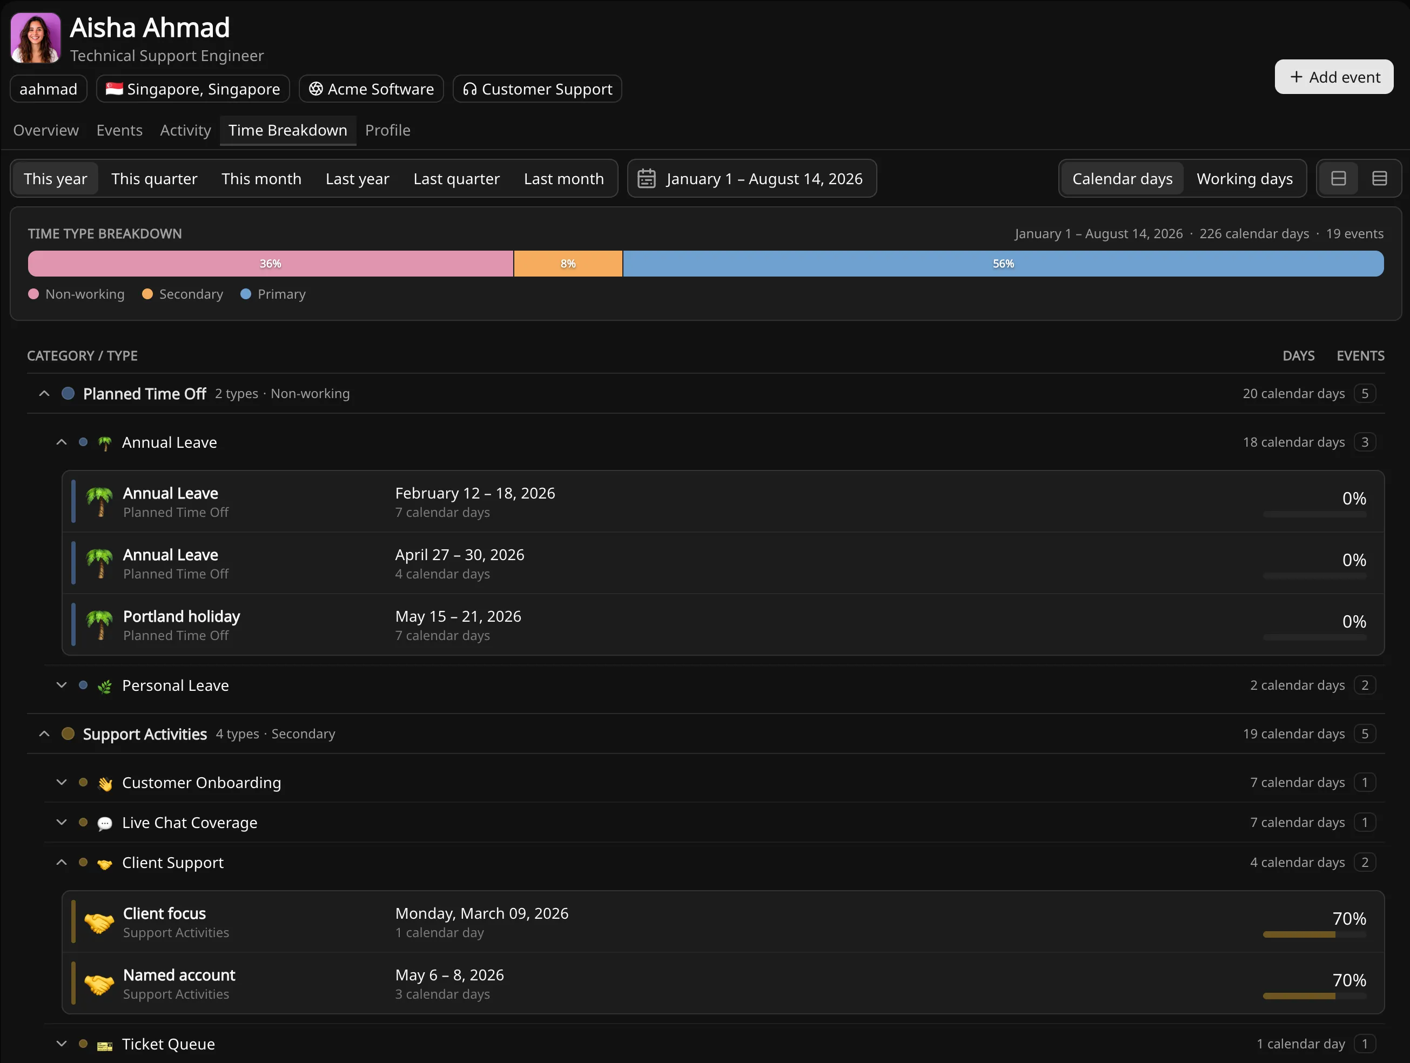
Task: Open the January 1 – August 14, 2026 date picker
Action: [752, 178]
